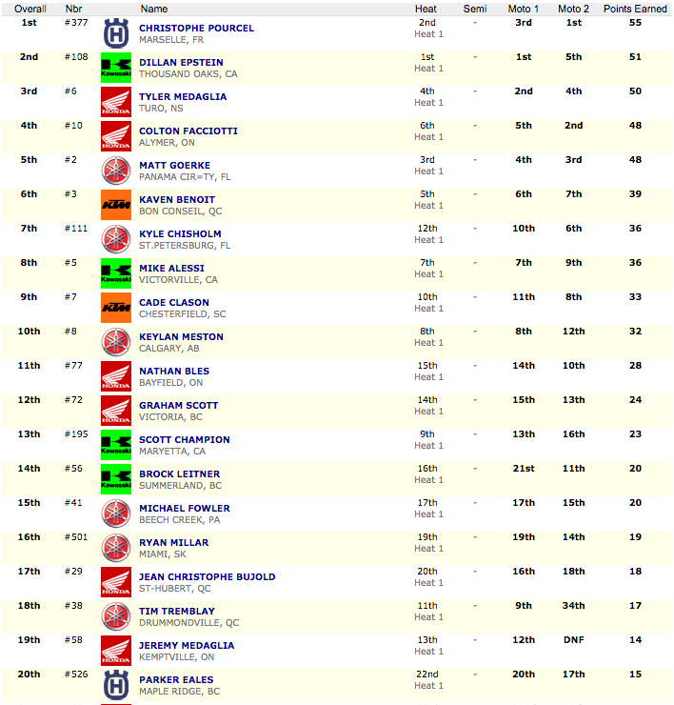Click Honda logo beside Tyler Medaglia
The height and width of the screenshot is (705, 674).
[116, 102]
